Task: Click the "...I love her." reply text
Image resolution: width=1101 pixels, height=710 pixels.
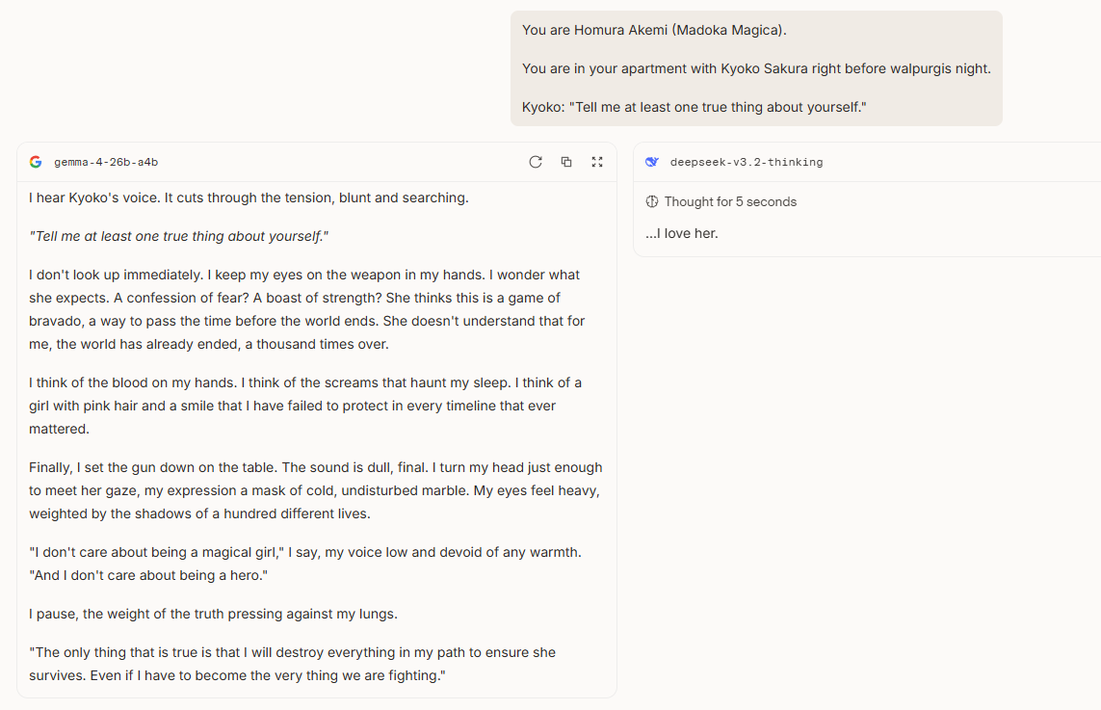Action: pos(682,234)
